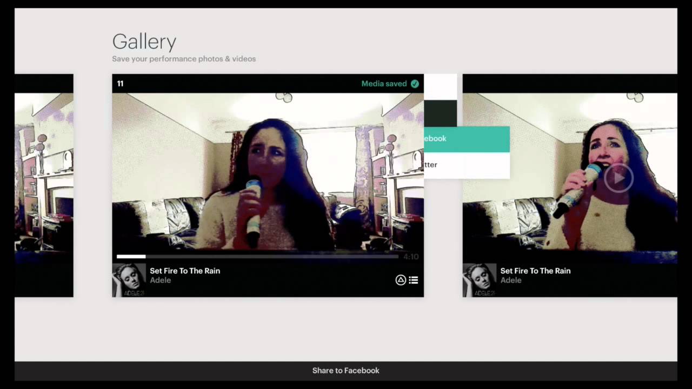The height and width of the screenshot is (389, 692).
Task: Select the partially visible left gallery item
Action: pos(44,185)
